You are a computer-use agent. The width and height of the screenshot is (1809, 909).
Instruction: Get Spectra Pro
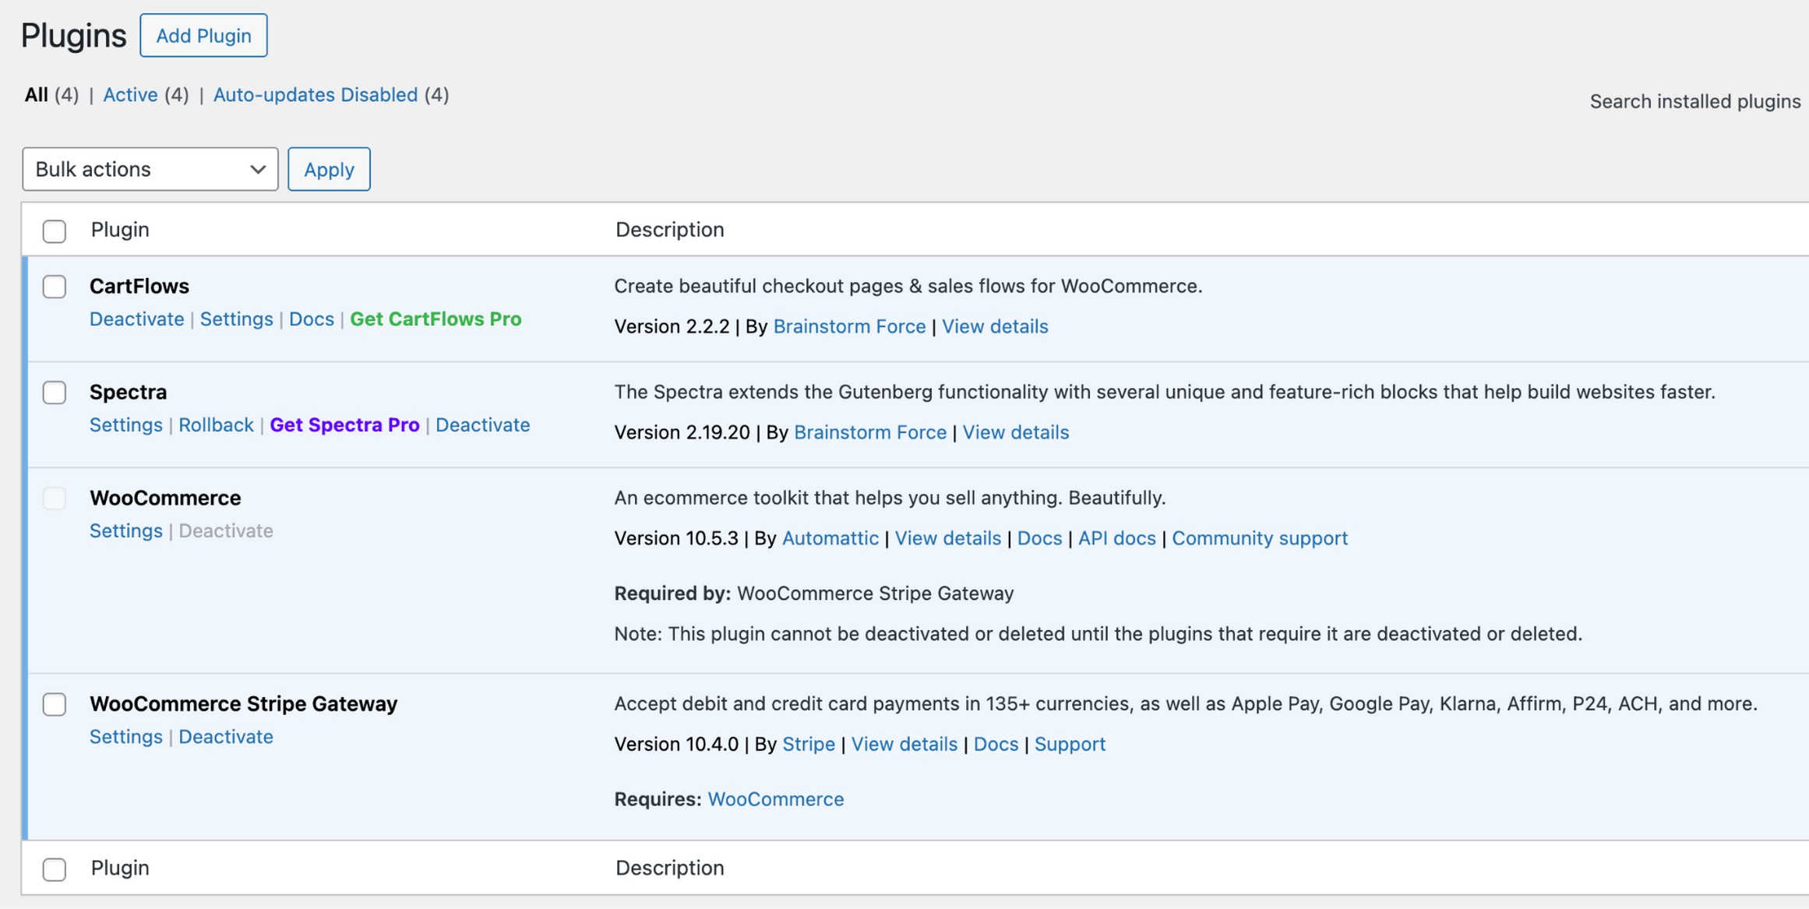point(345,425)
